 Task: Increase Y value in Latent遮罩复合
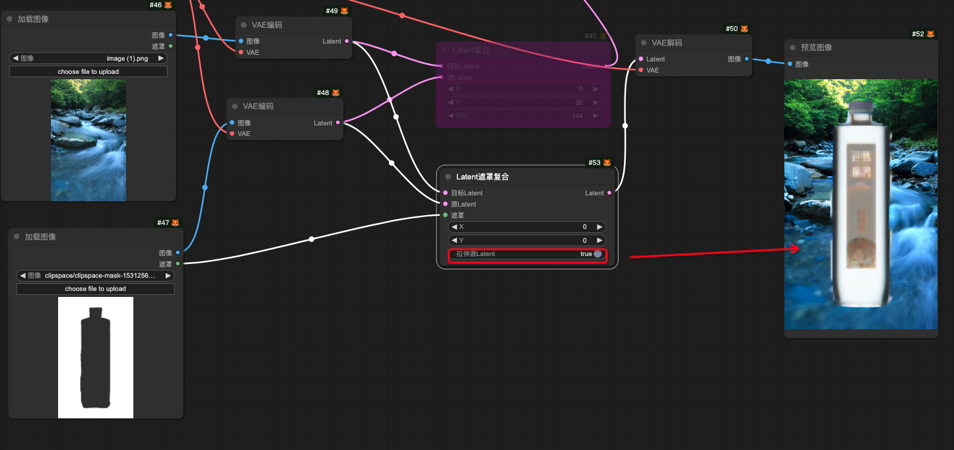click(x=599, y=241)
